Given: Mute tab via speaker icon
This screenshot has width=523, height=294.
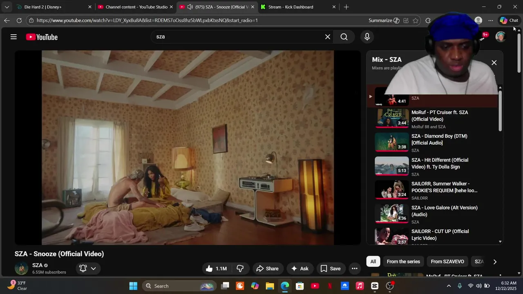Looking at the screenshot, I should click(x=190, y=7).
